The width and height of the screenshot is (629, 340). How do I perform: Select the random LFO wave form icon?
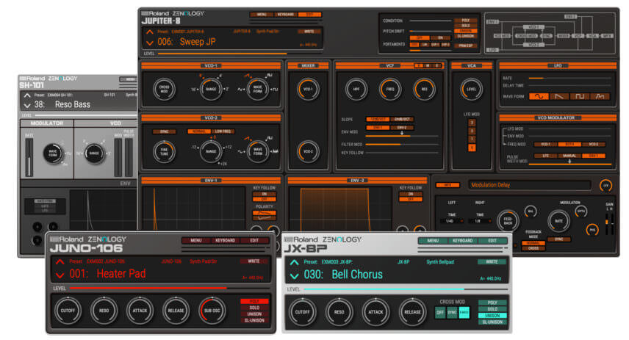click(x=600, y=96)
